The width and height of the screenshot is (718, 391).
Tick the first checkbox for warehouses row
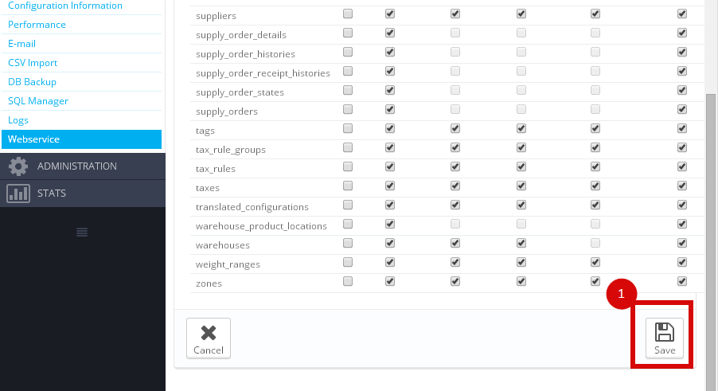[348, 243]
